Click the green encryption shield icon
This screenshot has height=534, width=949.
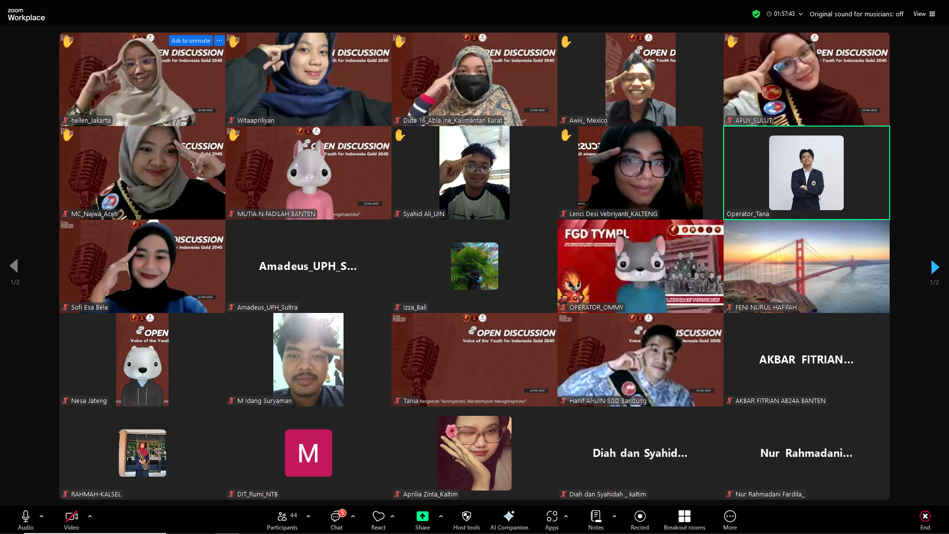(x=756, y=14)
